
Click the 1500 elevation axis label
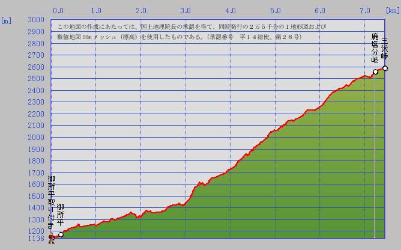36,196
